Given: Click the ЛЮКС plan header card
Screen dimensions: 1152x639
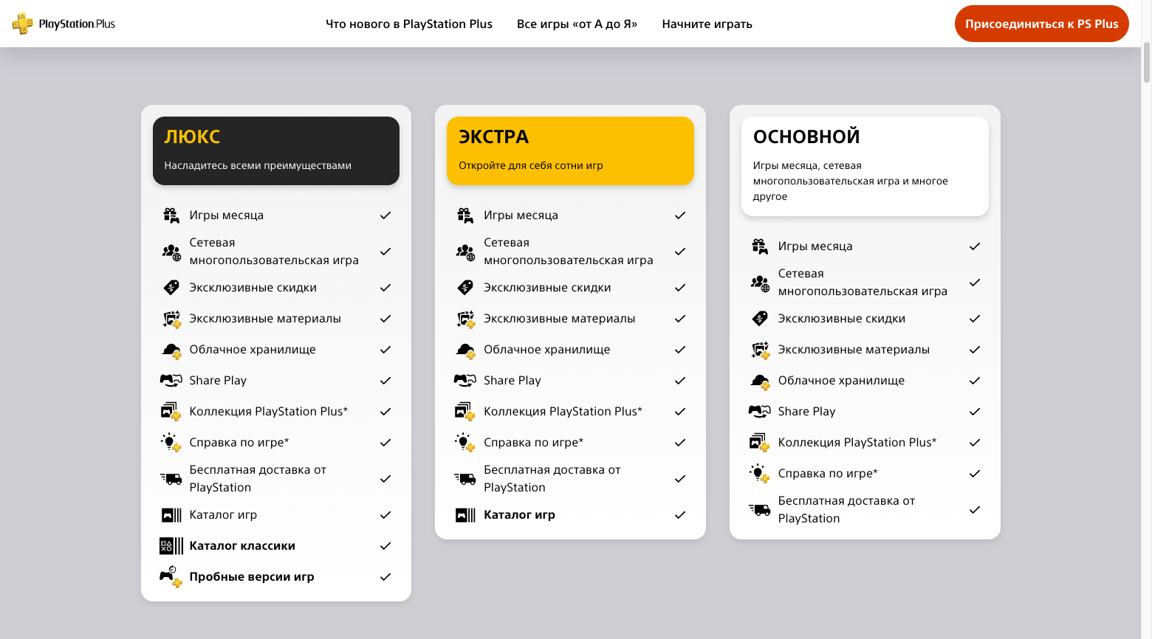Looking at the screenshot, I should click(x=276, y=151).
